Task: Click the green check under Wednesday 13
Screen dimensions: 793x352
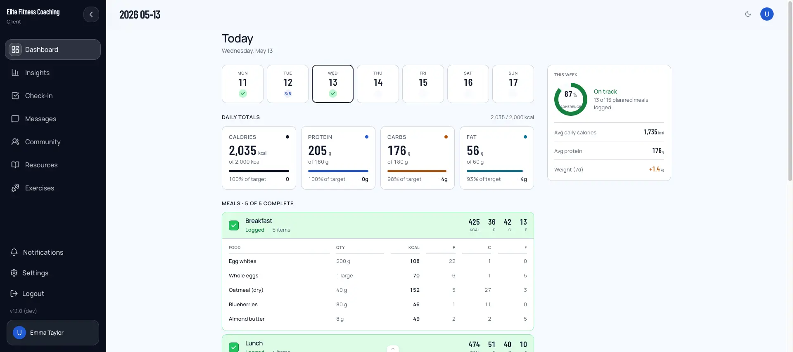Action: (333, 94)
